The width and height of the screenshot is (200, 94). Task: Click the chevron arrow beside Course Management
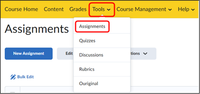[170, 10]
